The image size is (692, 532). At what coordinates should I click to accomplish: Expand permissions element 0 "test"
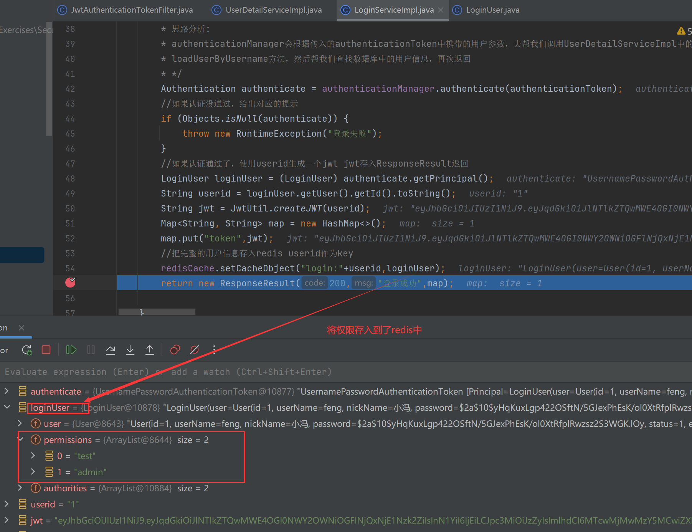click(33, 456)
